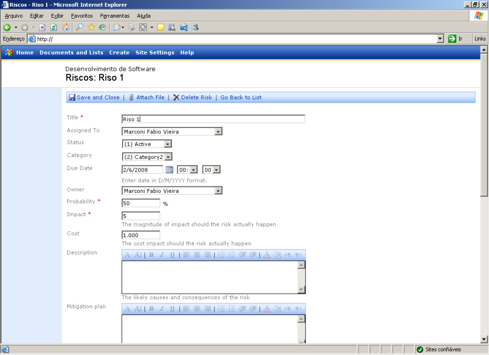Open font size in Mitigation plan toolbar
The image size is (489, 355).
(x=138, y=309)
